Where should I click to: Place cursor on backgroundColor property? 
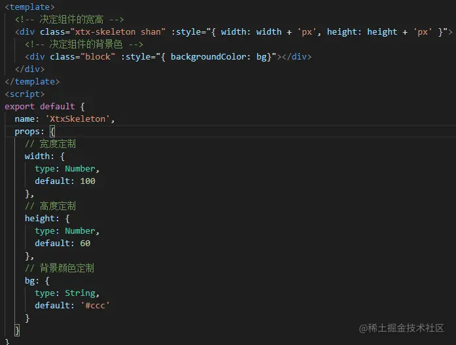coord(210,57)
